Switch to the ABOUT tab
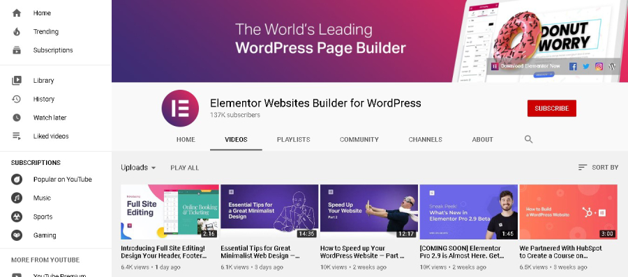The height and width of the screenshot is (277, 628). click(x=483, y=139)
